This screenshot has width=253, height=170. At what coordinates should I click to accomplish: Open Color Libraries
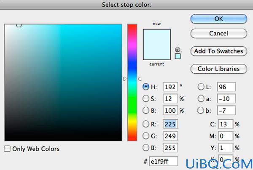(x=218, y=69)
